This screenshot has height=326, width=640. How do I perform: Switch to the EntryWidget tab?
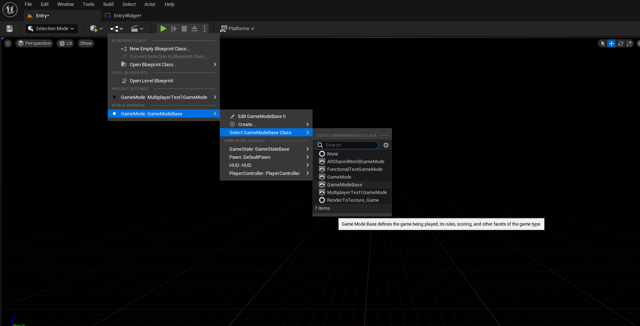127,16
